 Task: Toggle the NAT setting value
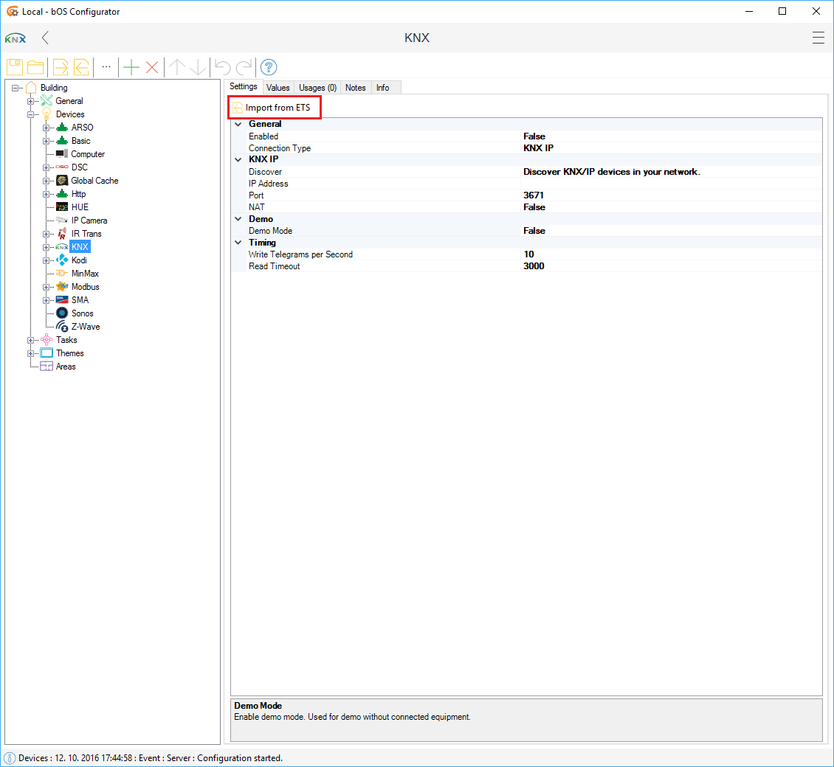[534, 207]
